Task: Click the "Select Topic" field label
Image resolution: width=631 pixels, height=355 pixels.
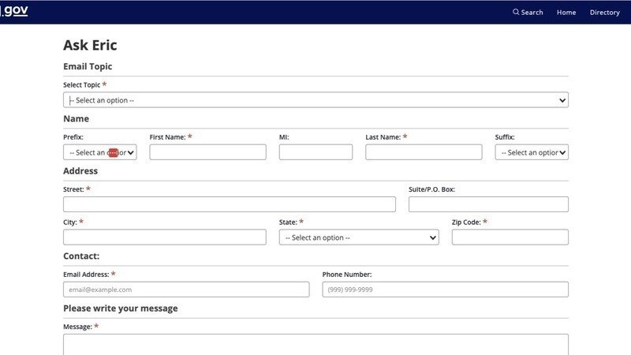Action: point(81,84)
